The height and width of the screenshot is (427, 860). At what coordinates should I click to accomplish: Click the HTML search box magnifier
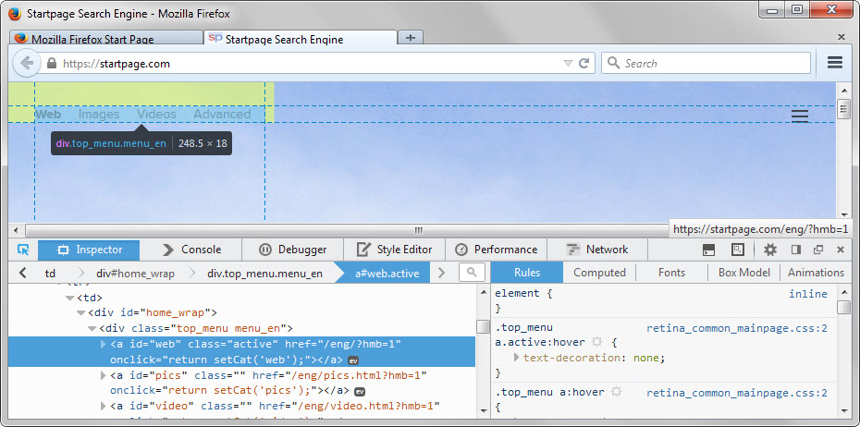472,273
